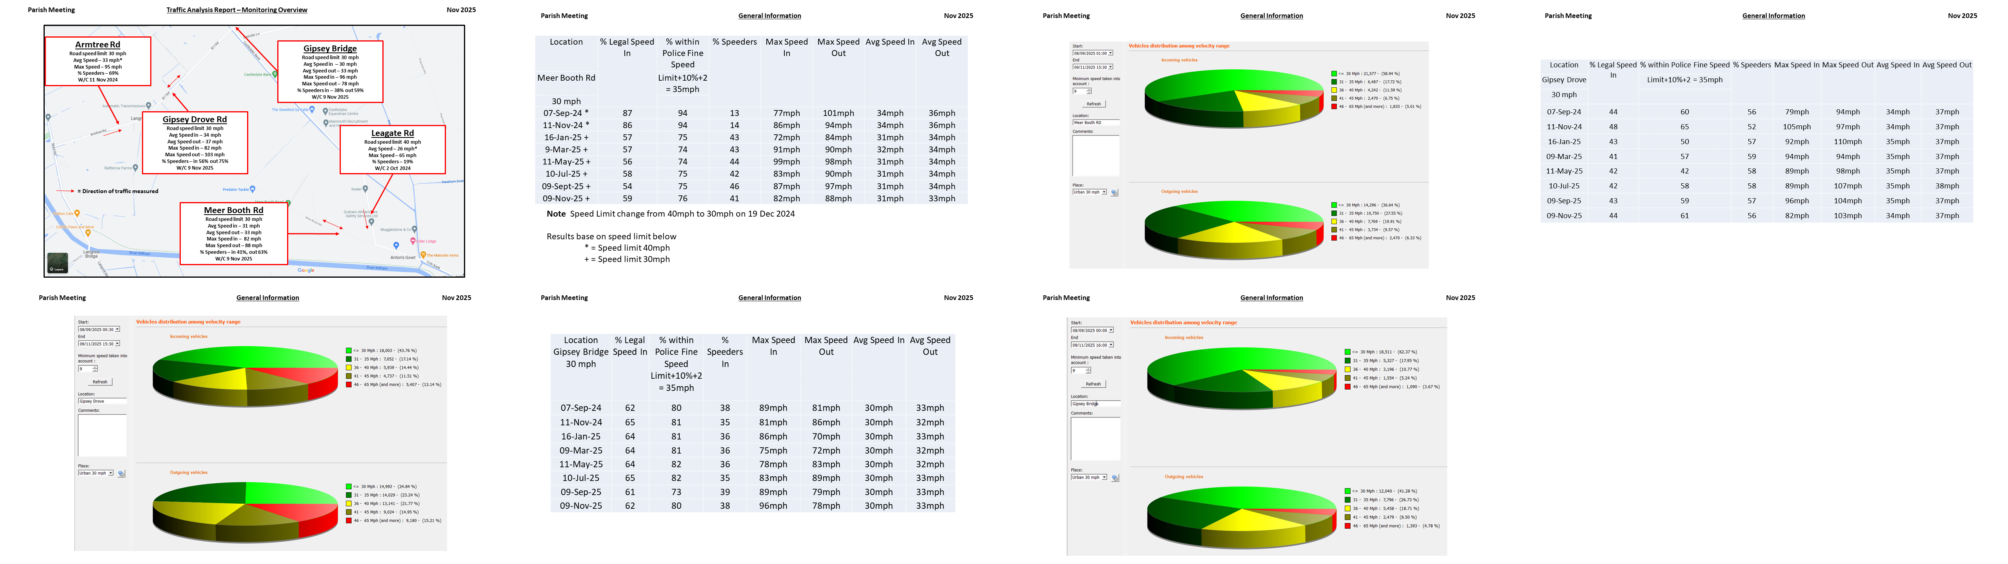Screen dimensions: 2008x564
Task: Expand Urban 30 mph dropdown in Gipsey Bridge panel
Action: pyautogui.click(x=1104, y=477)
